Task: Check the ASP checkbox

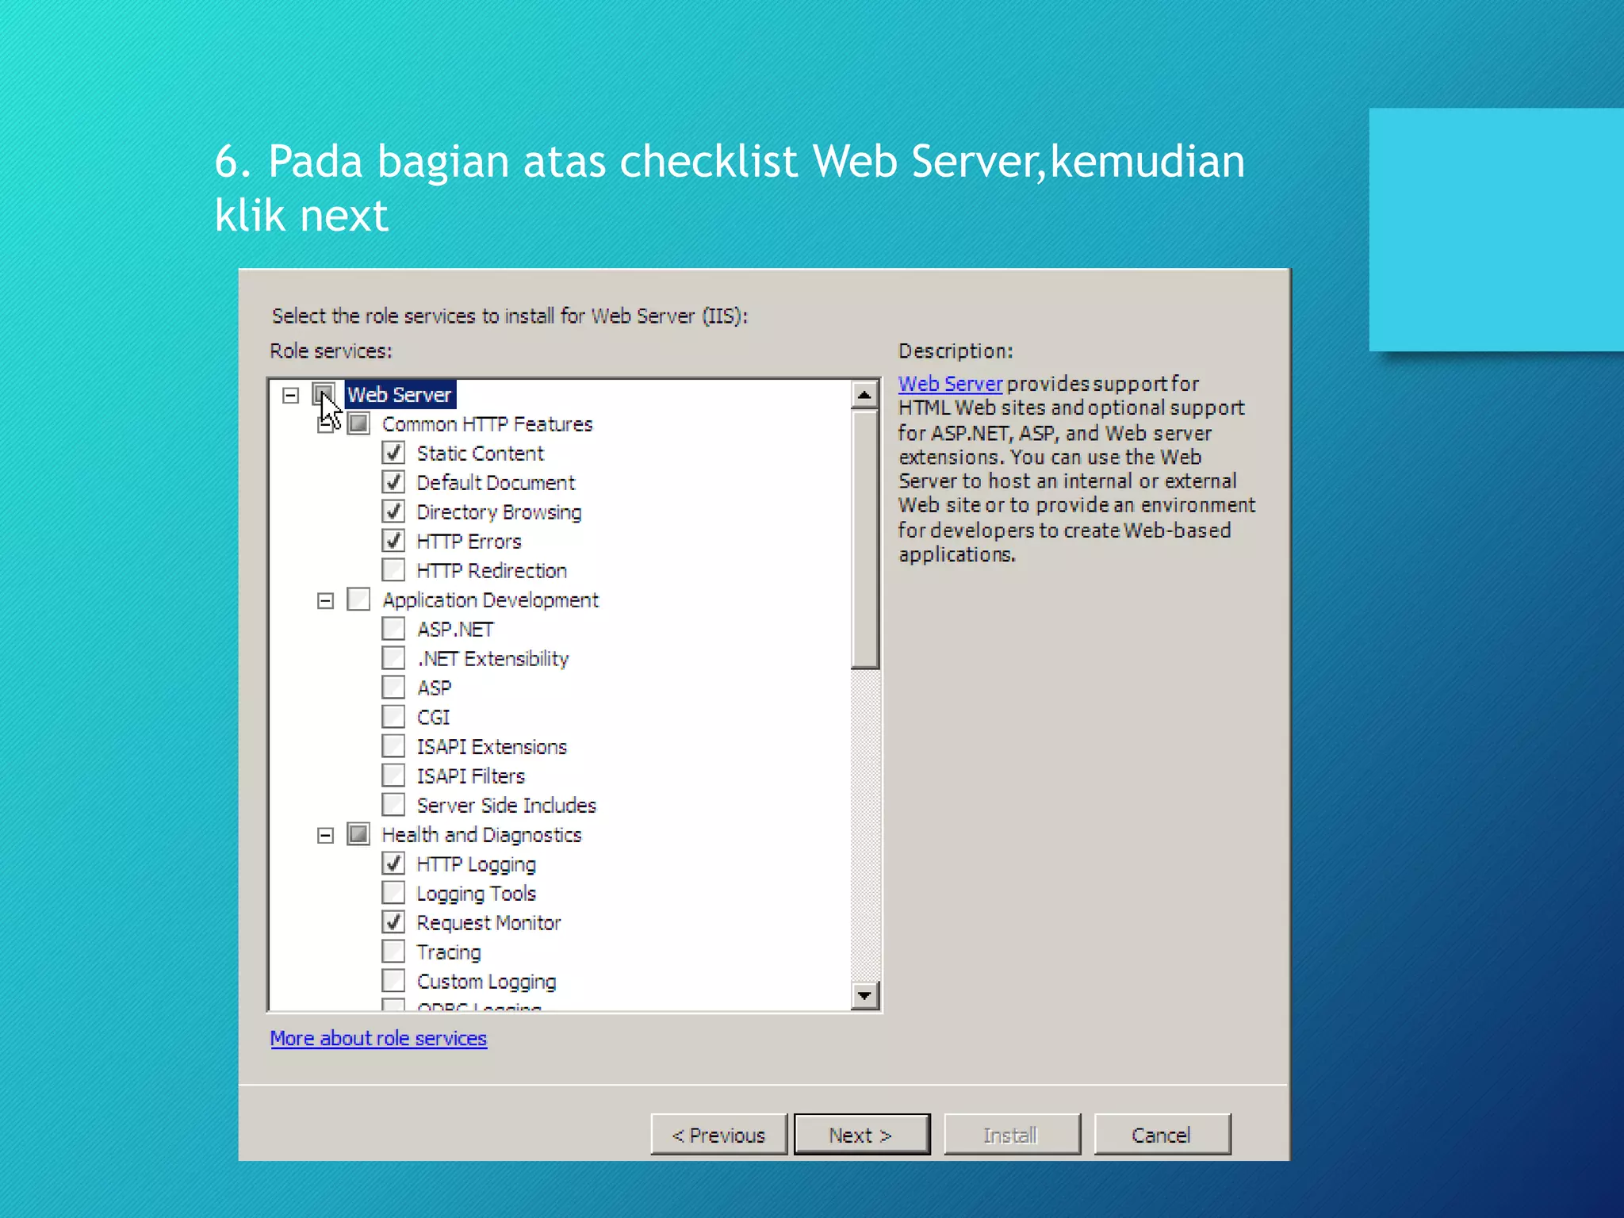Action: click(x=393, y=688)
